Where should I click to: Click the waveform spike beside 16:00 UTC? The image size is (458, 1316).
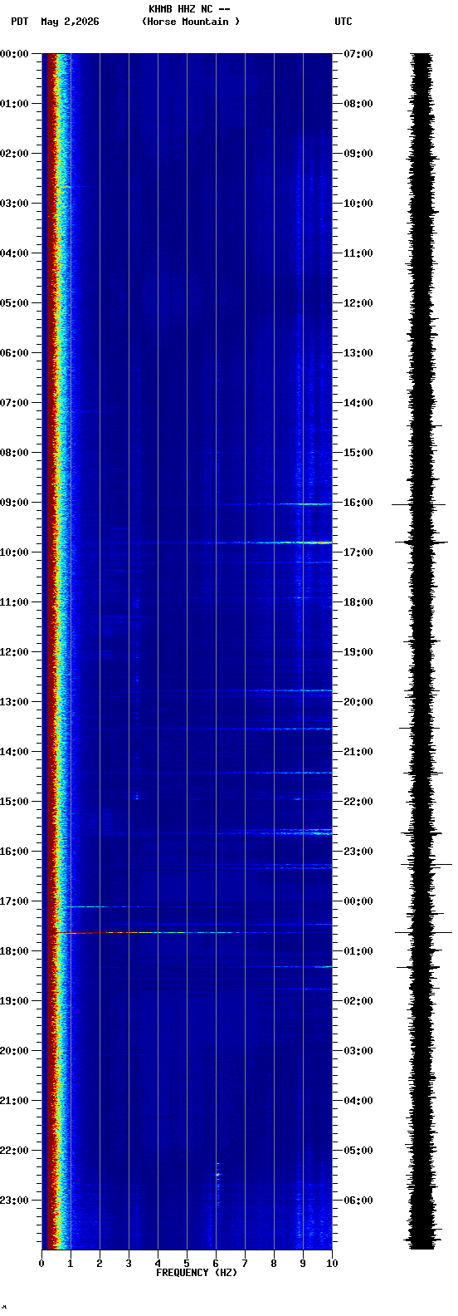(x=419, y=504)
